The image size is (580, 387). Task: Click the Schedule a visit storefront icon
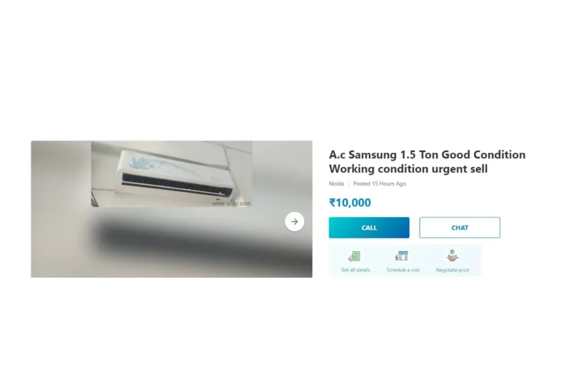click(x=402, y=256)
